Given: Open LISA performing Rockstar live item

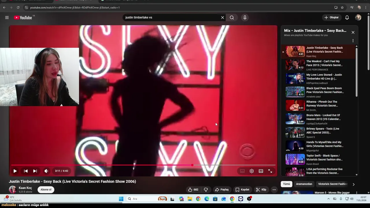Looking at the screenshot, I should [x=318, y=172].
